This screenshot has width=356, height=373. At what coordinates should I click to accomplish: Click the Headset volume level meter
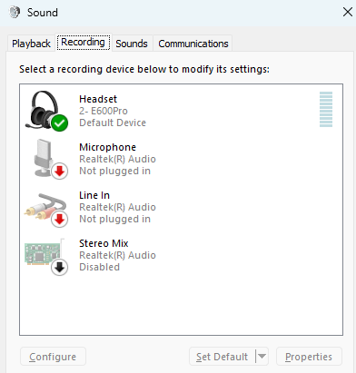point(326,109)
